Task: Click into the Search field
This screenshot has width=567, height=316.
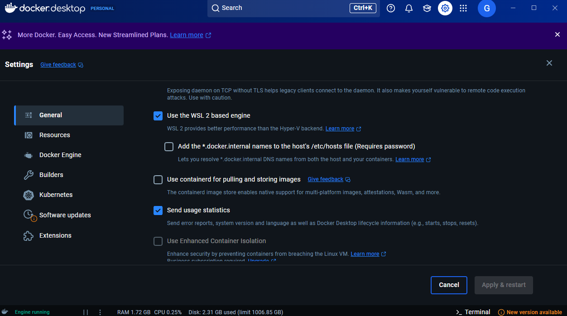Action: tap(293, 8)
